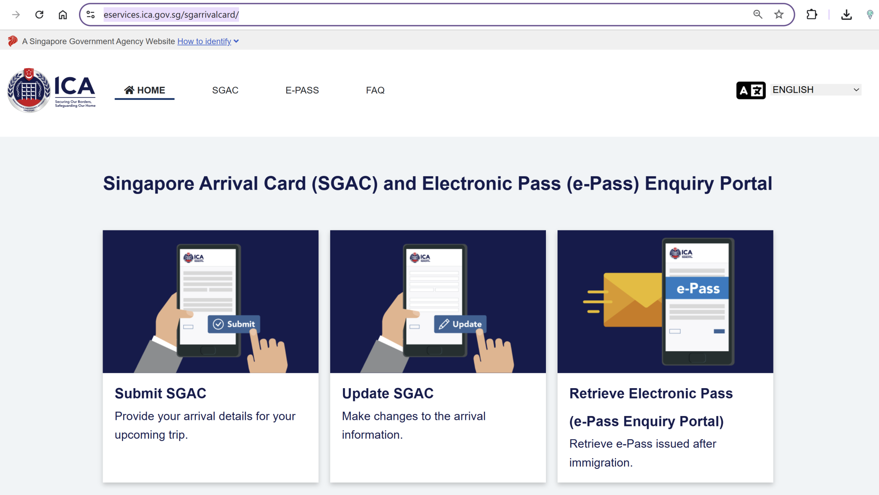Expand the How to identify chevron

236,41
